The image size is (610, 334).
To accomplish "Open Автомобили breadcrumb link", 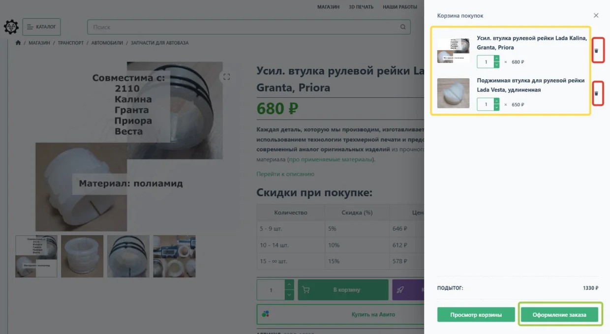I will tap(107, 43).
